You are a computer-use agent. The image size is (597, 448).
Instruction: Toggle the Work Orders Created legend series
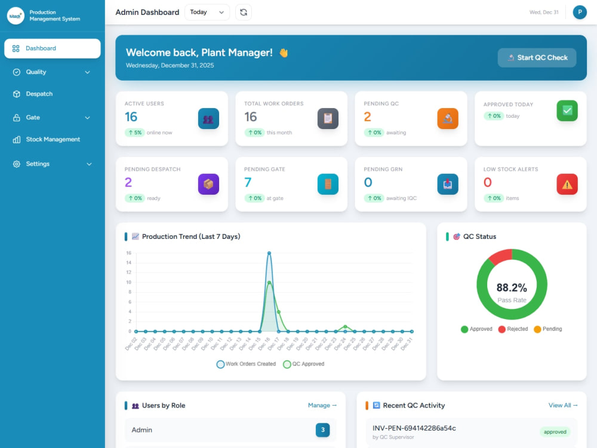(246, 364)
